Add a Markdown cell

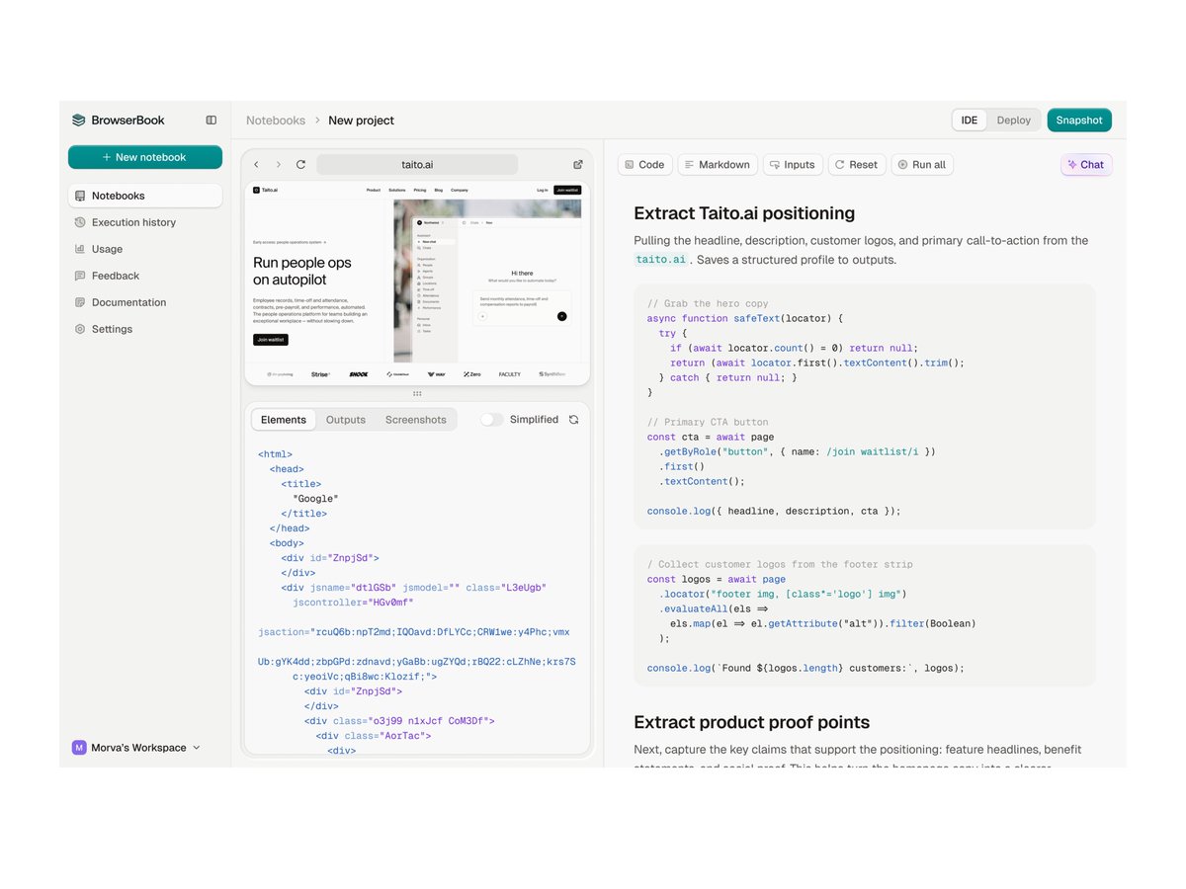[718, 165]
